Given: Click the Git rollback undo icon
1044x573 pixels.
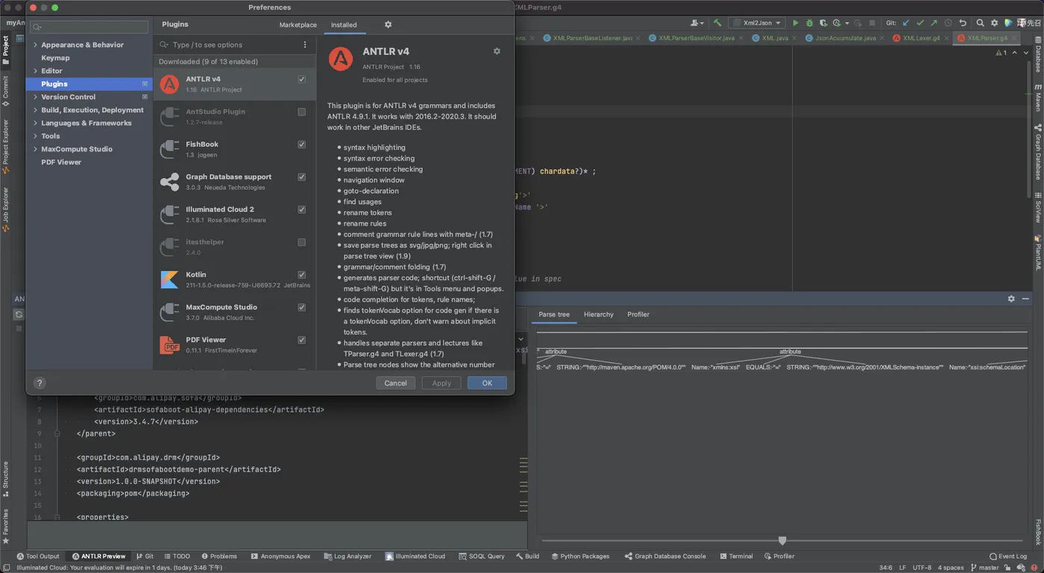Looking at the screenshot, I should 963,23.
